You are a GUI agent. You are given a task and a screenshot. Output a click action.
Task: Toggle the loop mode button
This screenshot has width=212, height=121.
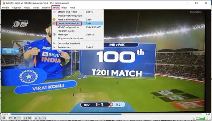40,118
